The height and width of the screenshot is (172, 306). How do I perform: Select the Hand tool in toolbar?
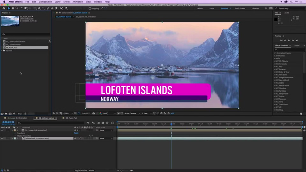(x=13, y=8)
